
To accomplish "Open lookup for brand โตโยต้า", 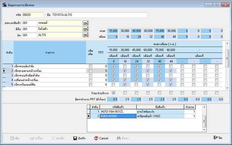I will point(86,29).
